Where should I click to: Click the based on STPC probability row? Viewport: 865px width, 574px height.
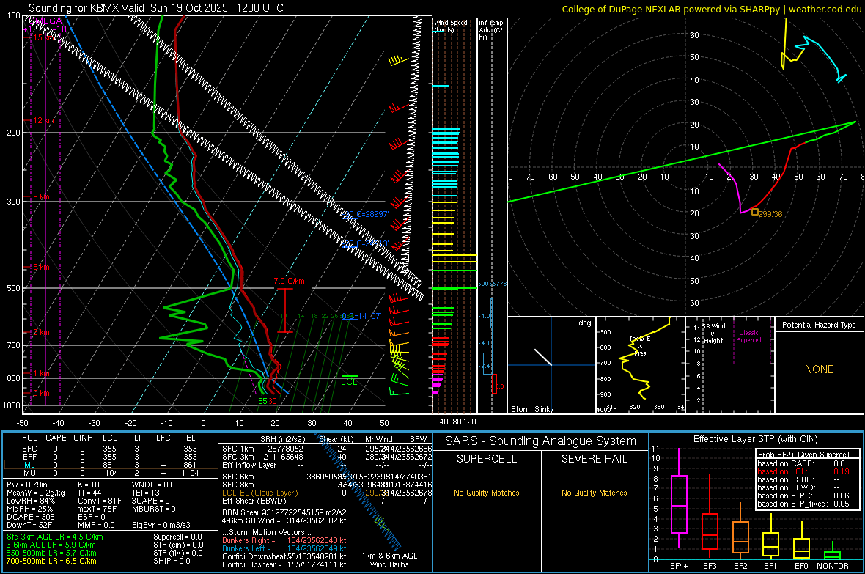(803, 496)
